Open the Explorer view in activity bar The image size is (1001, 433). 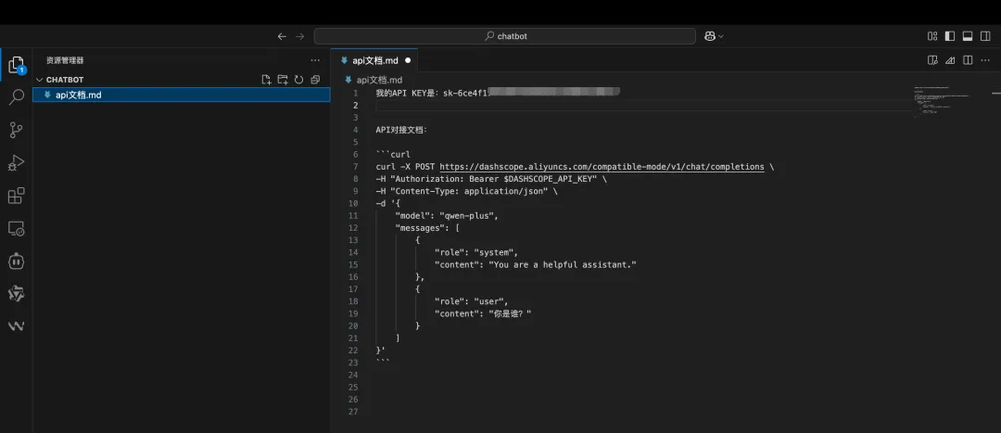click(x=16, y=65)
